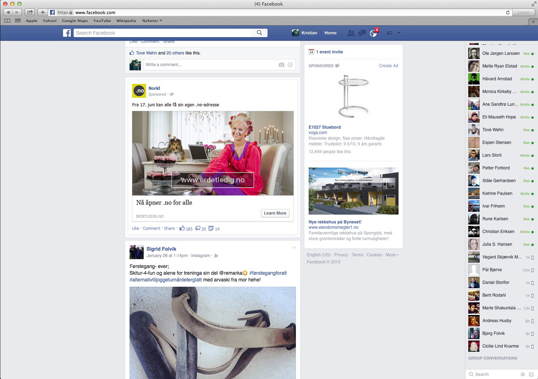
Task: Open the Norid page name link
Action: pyautogui.click(x=154, y=88)
